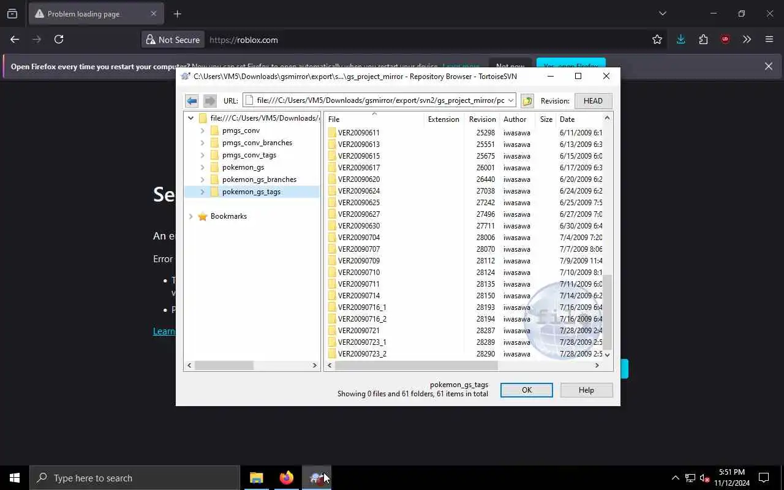Image resolution: width=784 pixels, height=490 pixels.
Task: Click the forward arrow in Repository Browser
Action: tap(209, 100)
